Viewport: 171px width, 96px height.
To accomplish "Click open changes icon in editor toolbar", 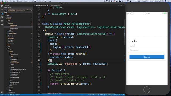I will 119,5.
